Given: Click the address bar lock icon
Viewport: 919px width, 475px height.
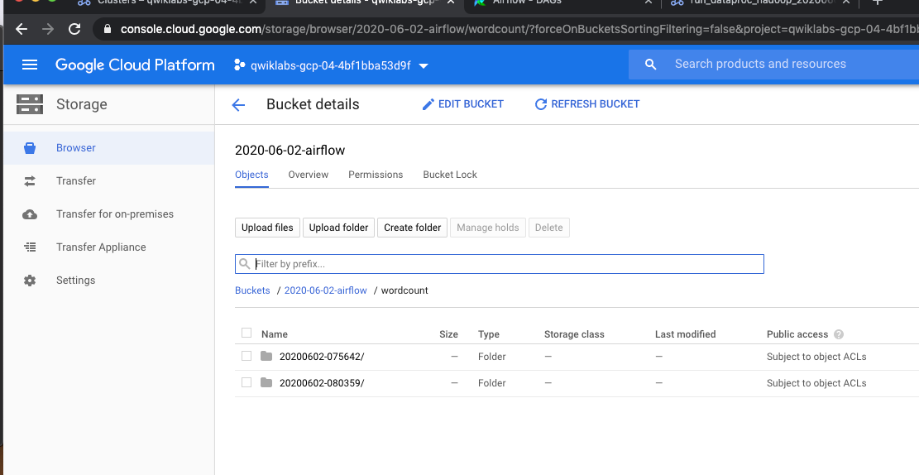Looking at the screenshot, I should pyautogui.click(x=107, y=29).
